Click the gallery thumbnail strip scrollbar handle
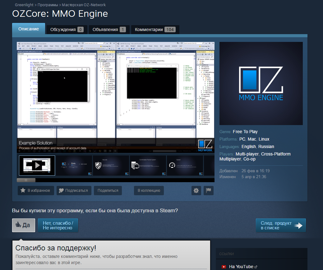Screen dimensions: 323x270 (26, 180)
